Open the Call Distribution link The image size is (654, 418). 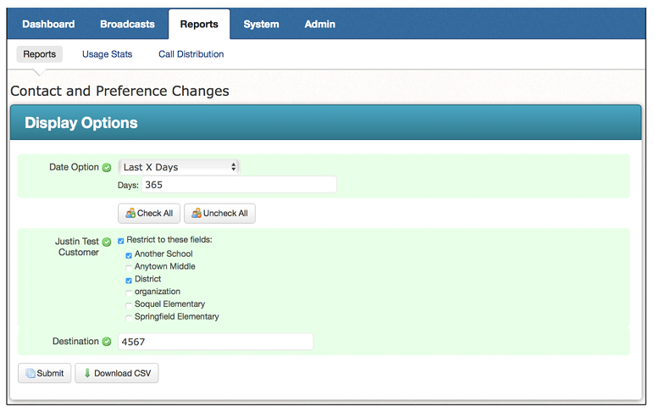click(x=191, y=54)
